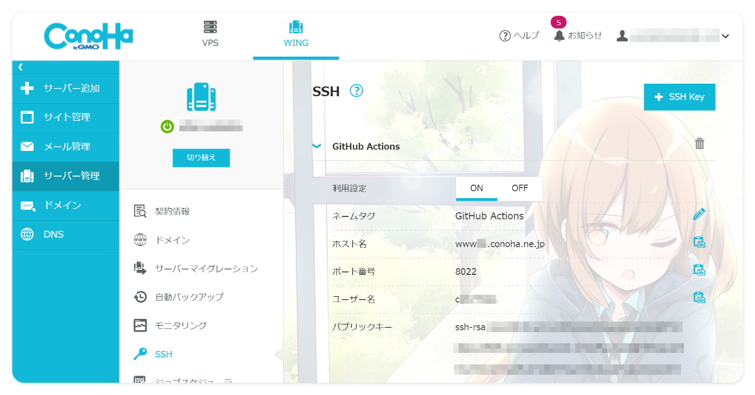Screen dimensions: 755x395
Task: Click the 自動バックアップ clock icon
Action: [140, 297]
